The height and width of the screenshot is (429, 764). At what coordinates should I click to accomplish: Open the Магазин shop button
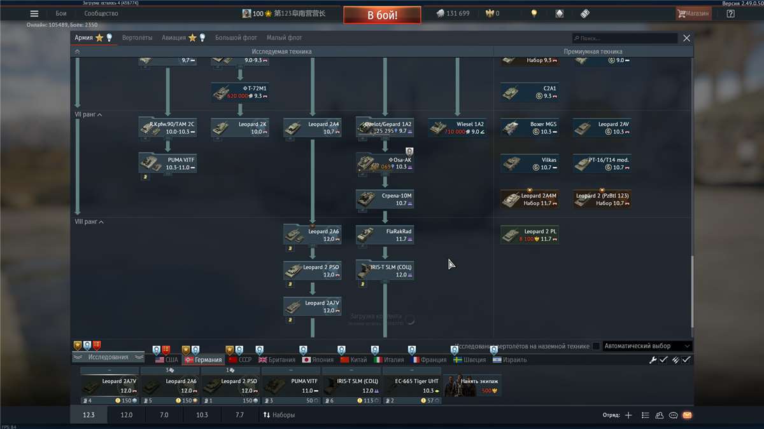tap(693, 13)
